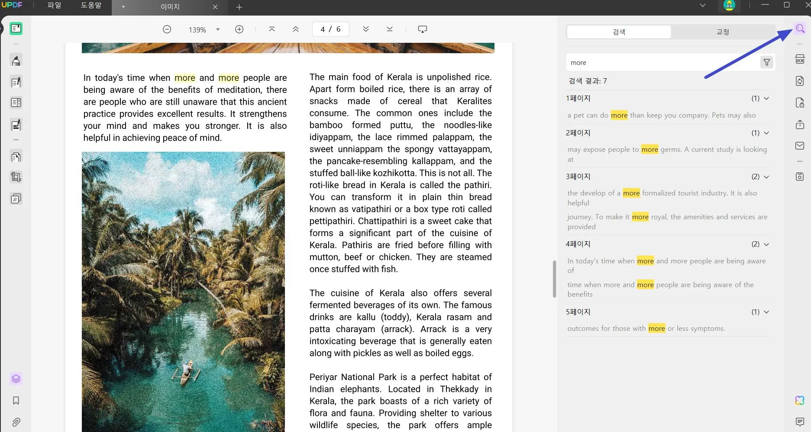Go to the next page
Screen dimensions: 811x432
366,29
